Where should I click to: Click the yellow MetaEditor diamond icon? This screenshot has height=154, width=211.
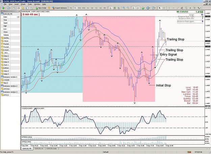(49, 8)
